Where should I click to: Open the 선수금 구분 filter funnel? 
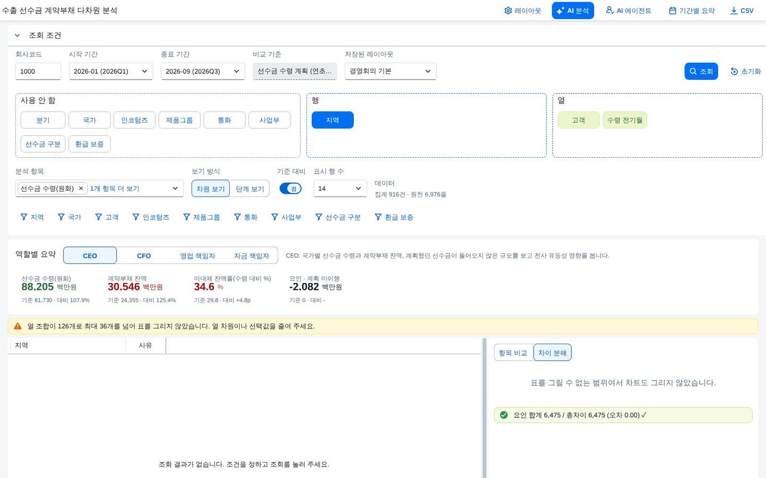(338, 217)
